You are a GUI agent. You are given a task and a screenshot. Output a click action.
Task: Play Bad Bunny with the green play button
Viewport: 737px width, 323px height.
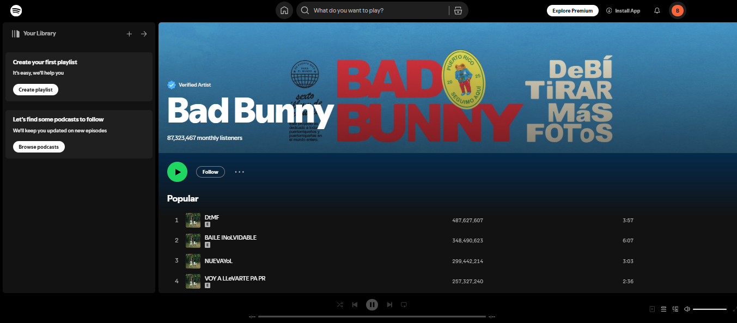177,172
